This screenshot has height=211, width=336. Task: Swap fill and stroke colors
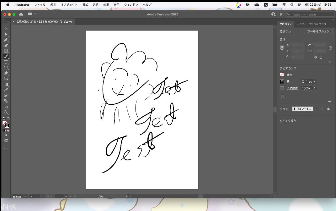[8, 118]
